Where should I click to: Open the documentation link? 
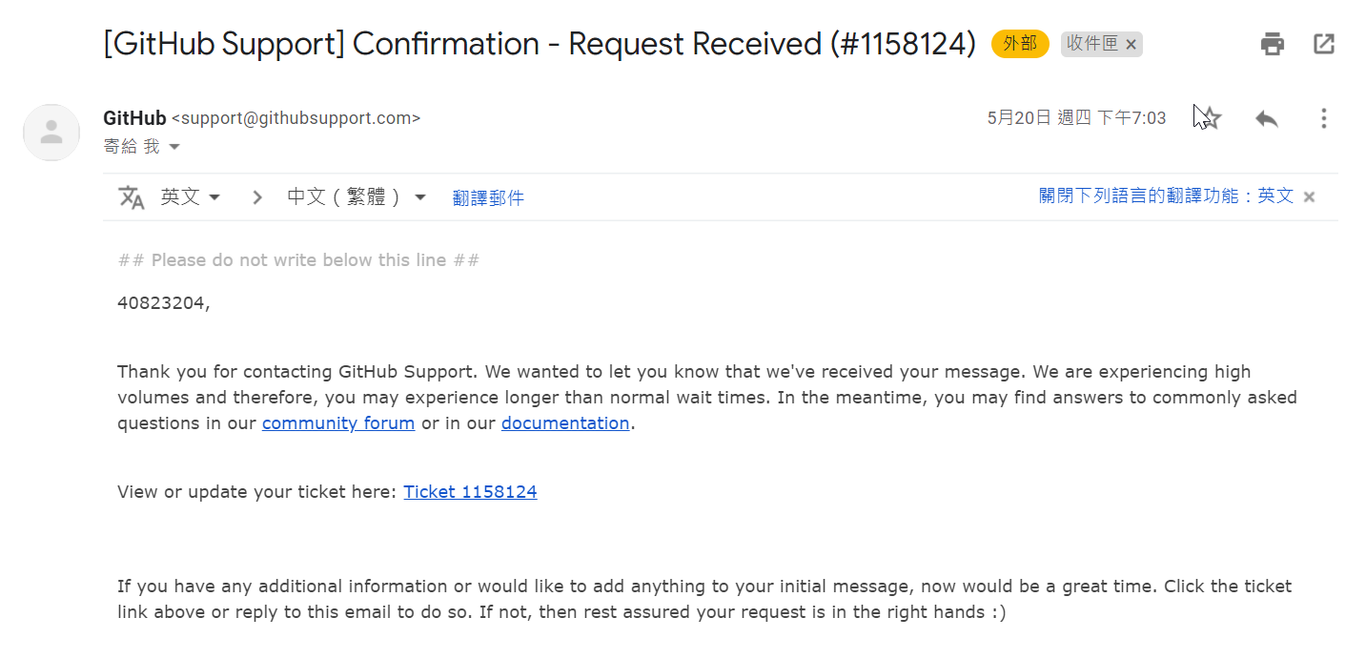[x=565, y=422]
